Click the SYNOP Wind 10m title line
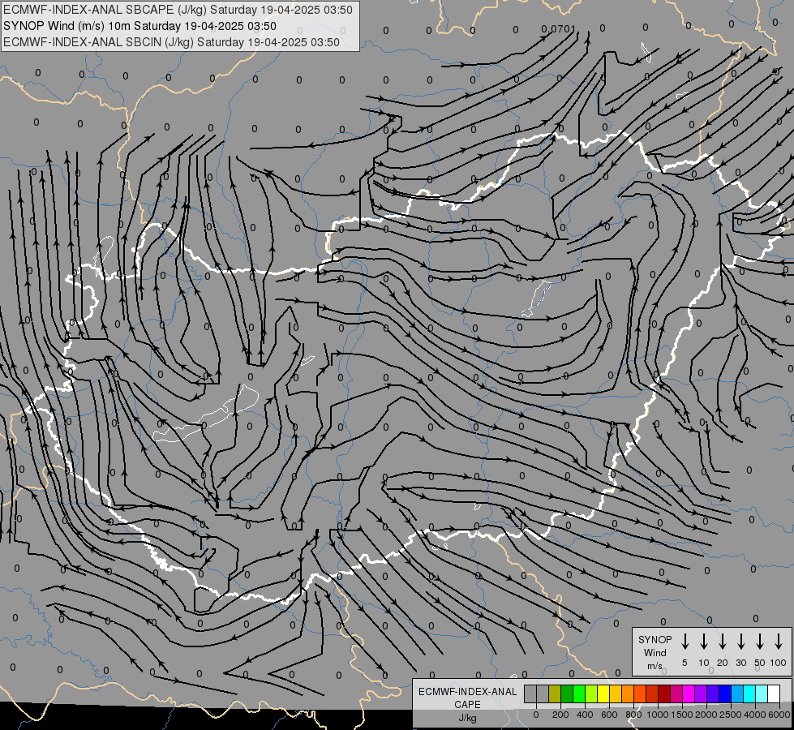The image size is (794, 730). (x=139, y=26)
